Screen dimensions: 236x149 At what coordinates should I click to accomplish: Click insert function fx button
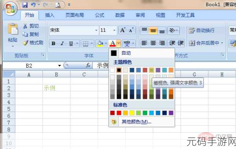88,66
